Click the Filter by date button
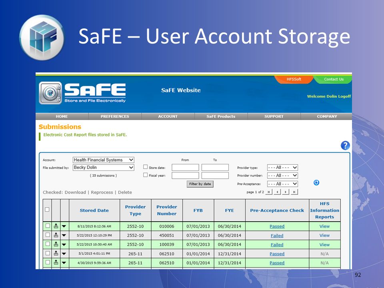 [200, 184]
